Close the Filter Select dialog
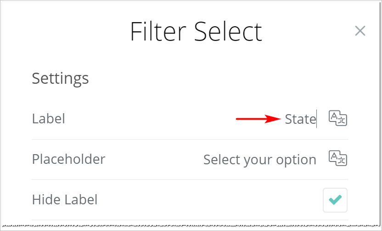Screen dimensions: 382x231 click(360, 31)
